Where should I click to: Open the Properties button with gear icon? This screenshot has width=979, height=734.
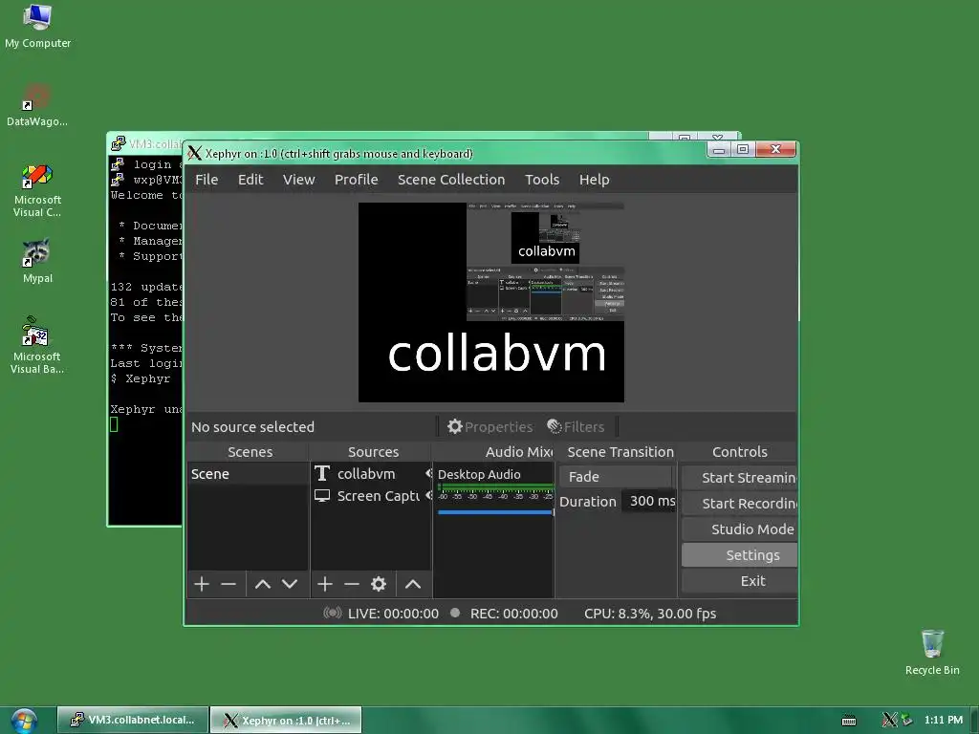[x=490, y=427]
